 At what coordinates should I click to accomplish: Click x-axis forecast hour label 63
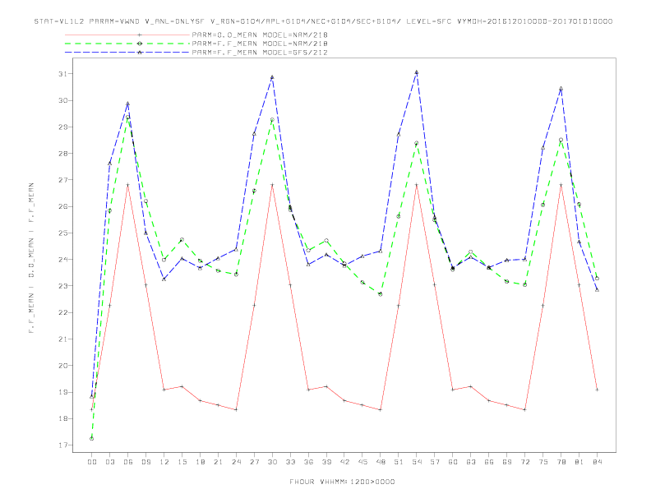(x=471, y=462)
